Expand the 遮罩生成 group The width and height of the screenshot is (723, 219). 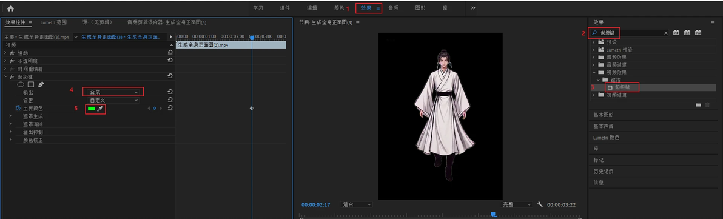pyautogui.click(x=10, y=116)
